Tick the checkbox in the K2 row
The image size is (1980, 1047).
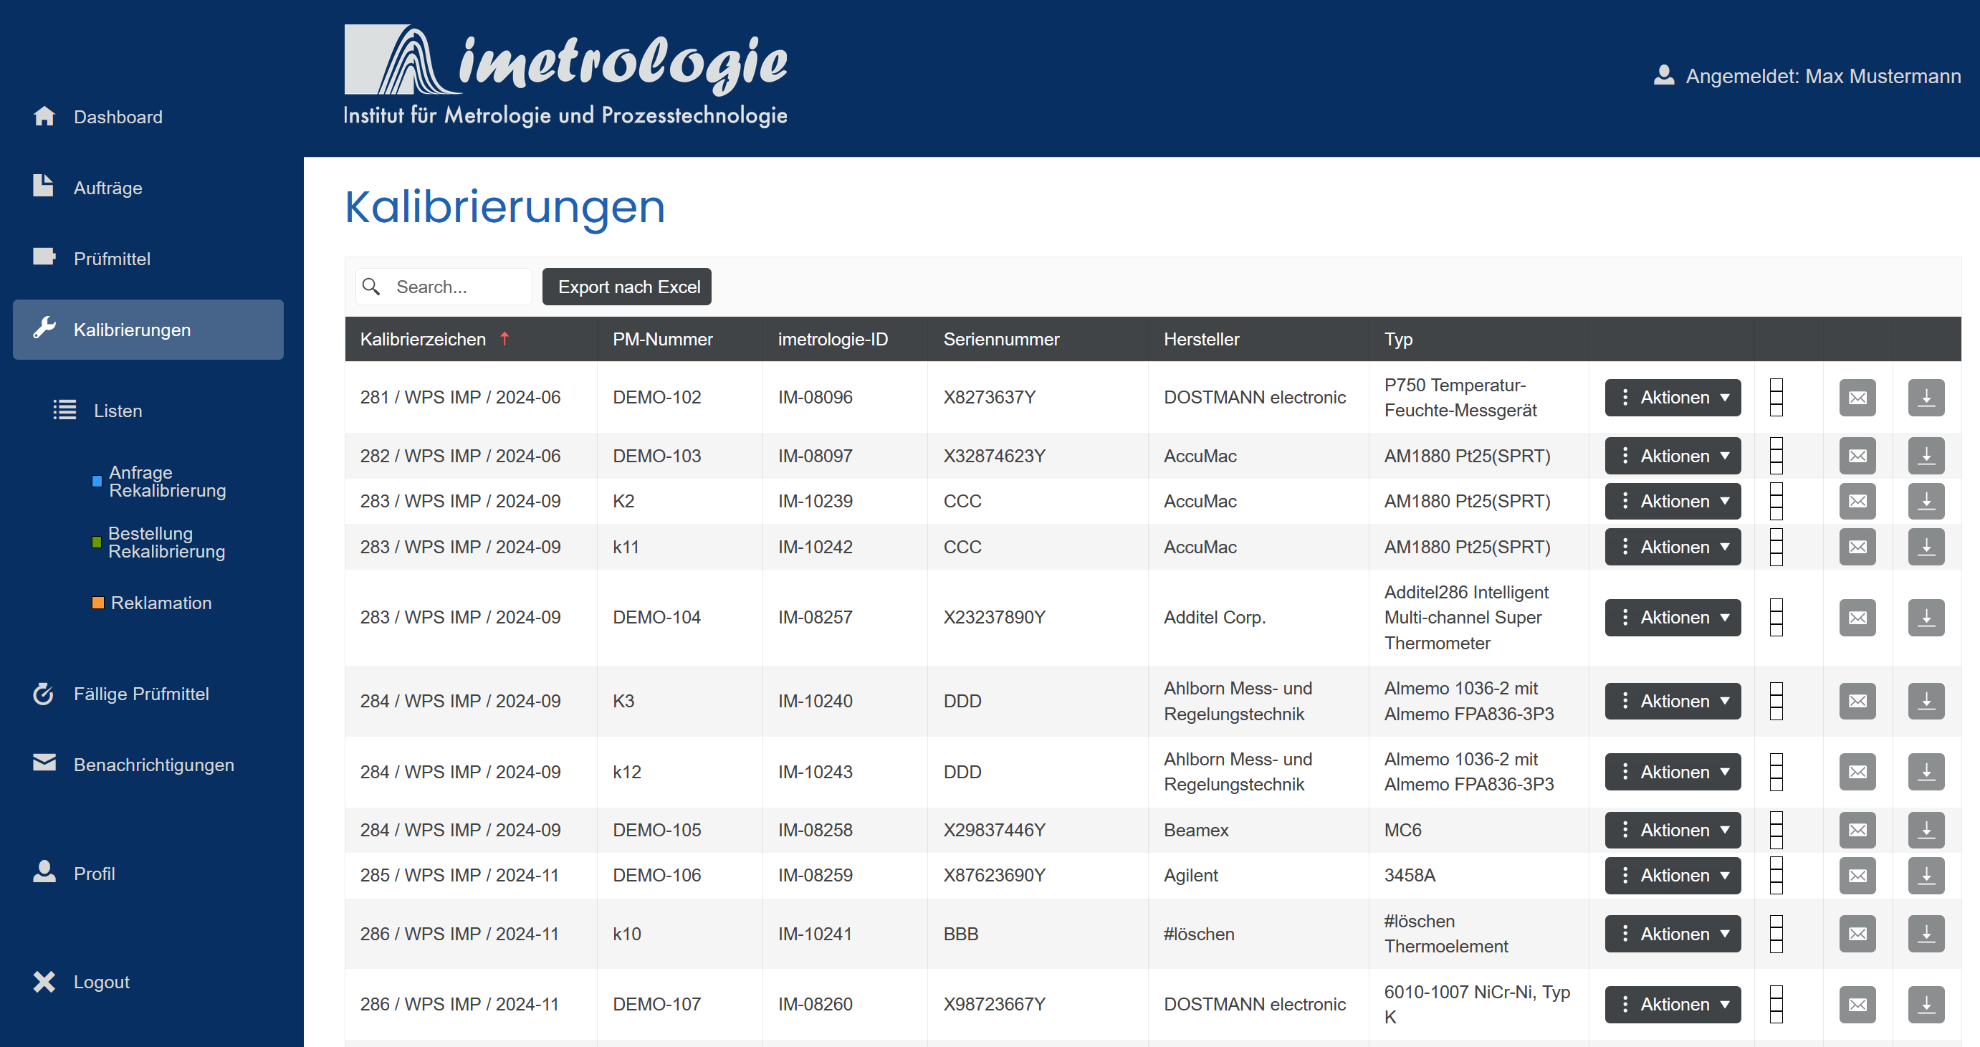pyautogui.click(x=1776, y=501)
